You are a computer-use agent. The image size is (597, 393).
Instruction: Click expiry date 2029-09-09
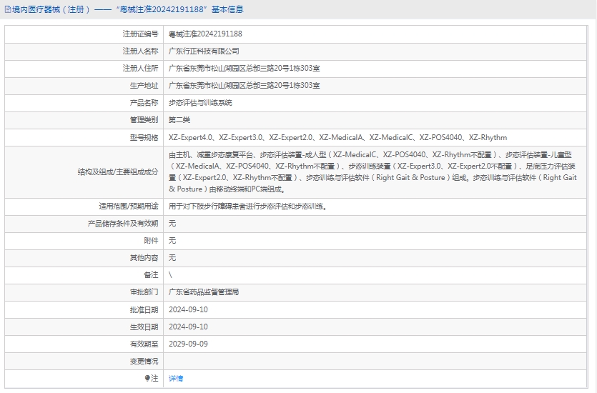188,344
